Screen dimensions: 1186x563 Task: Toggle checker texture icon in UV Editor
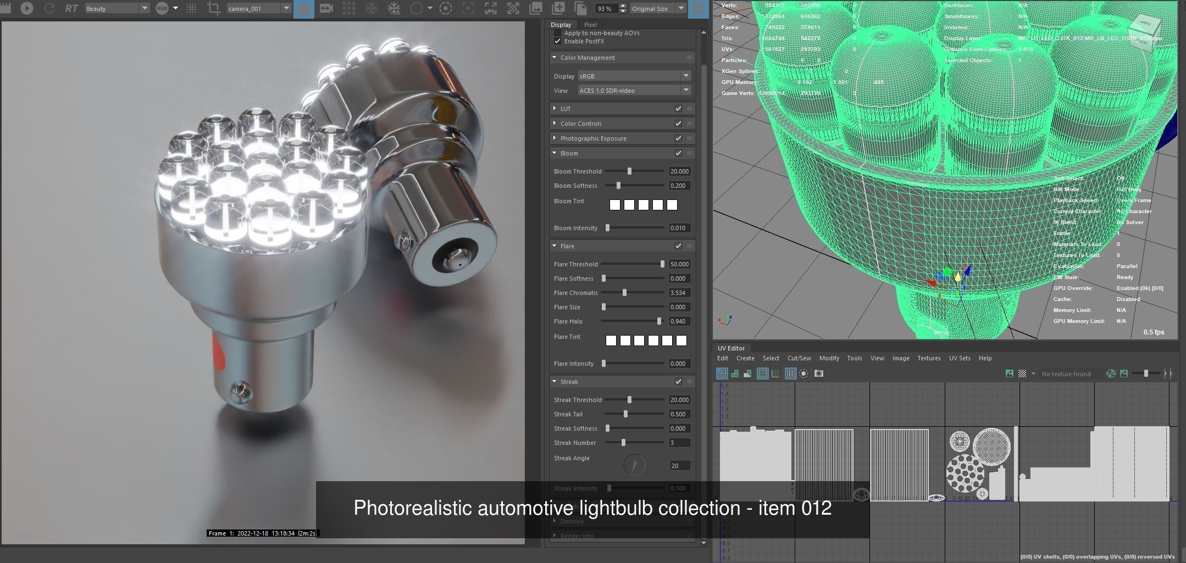click(x=1022, y=374)
